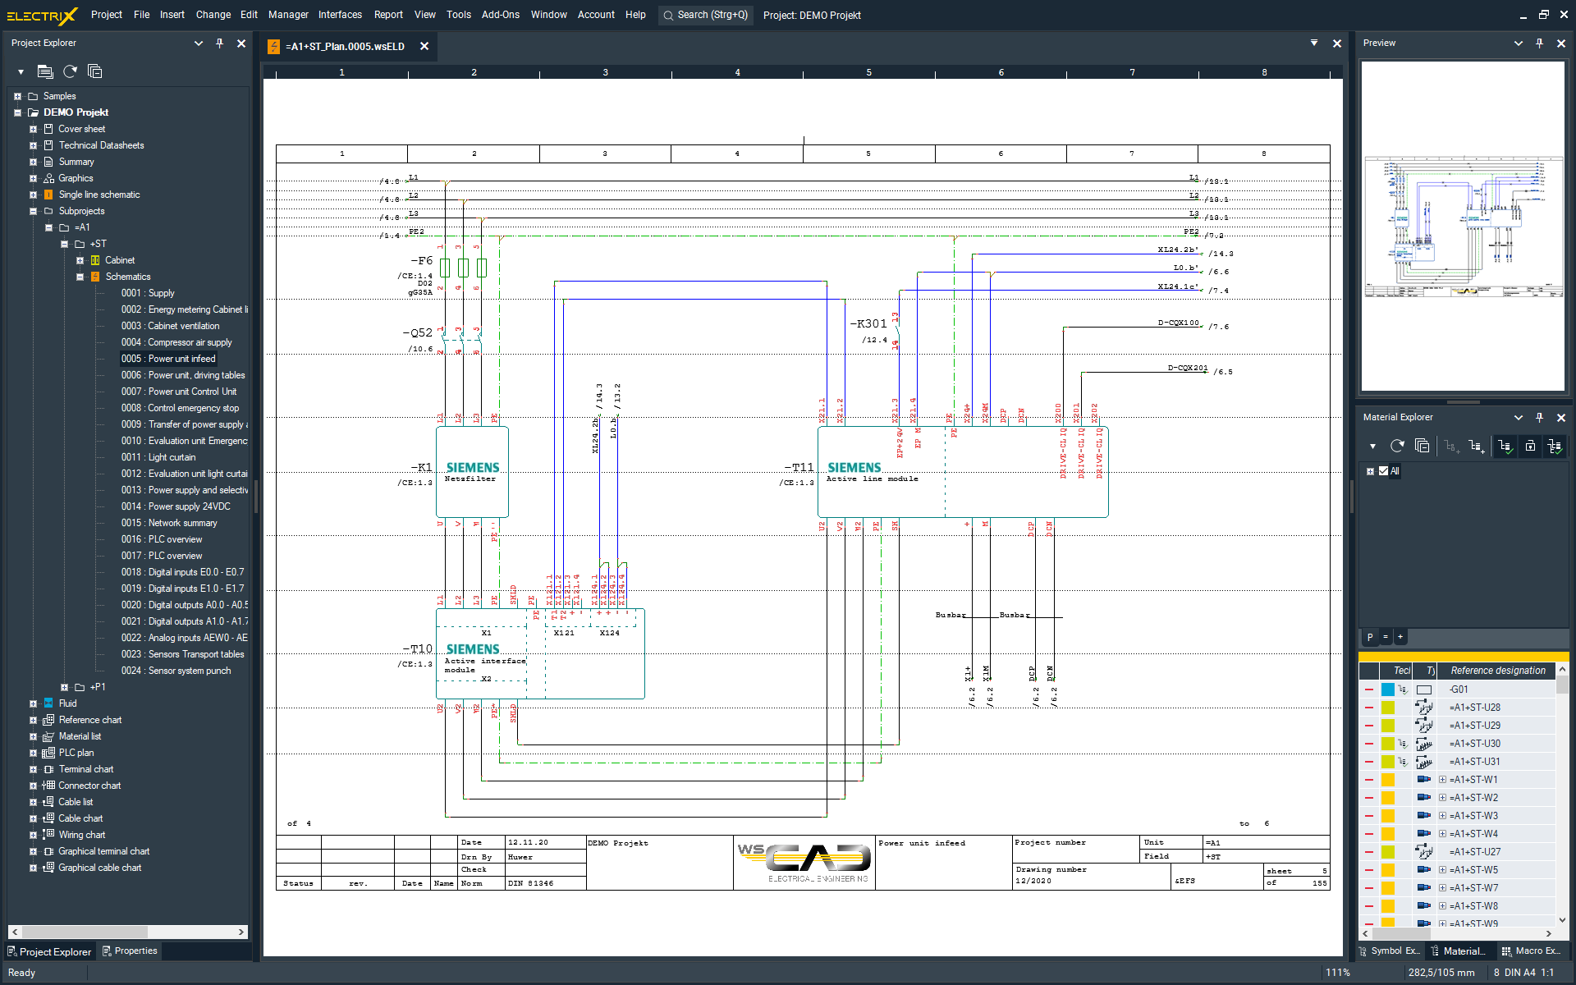Click collapse-all icon in Project Explorer toolbar
This screenshot has width=1576, height=985.
[95, 71]
